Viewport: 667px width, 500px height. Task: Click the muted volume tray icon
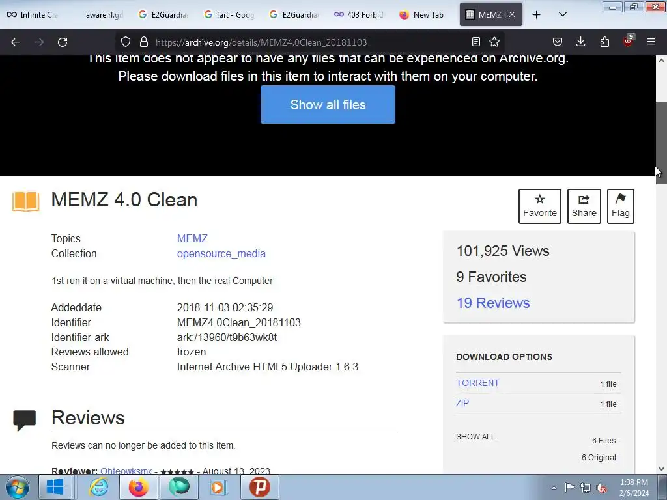pyautogui.click(x=601, y=488)
